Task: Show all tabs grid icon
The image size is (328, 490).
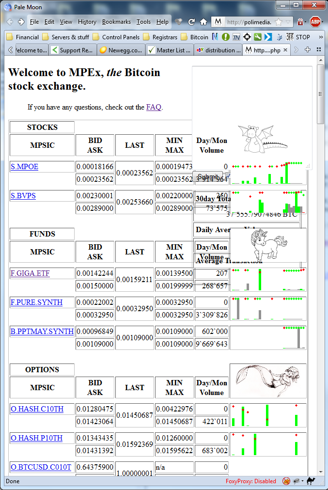Action: point(319,50)
